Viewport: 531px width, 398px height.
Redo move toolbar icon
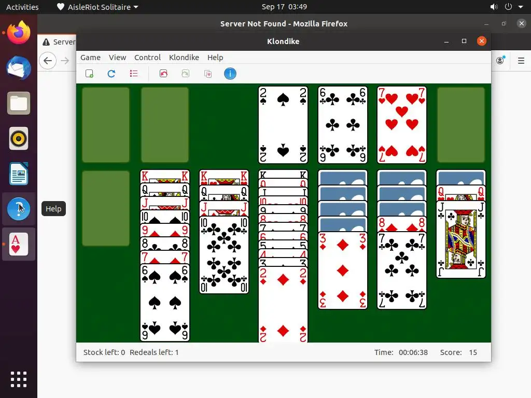click(186, 74)
